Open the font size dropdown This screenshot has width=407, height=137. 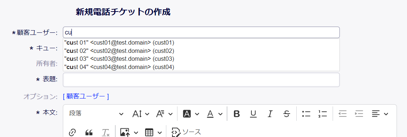point(141,114)
